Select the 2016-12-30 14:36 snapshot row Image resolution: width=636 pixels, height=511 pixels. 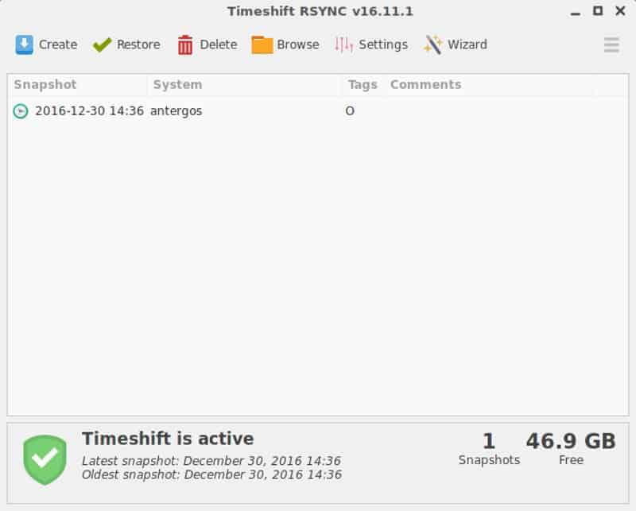tap(317, 110)
